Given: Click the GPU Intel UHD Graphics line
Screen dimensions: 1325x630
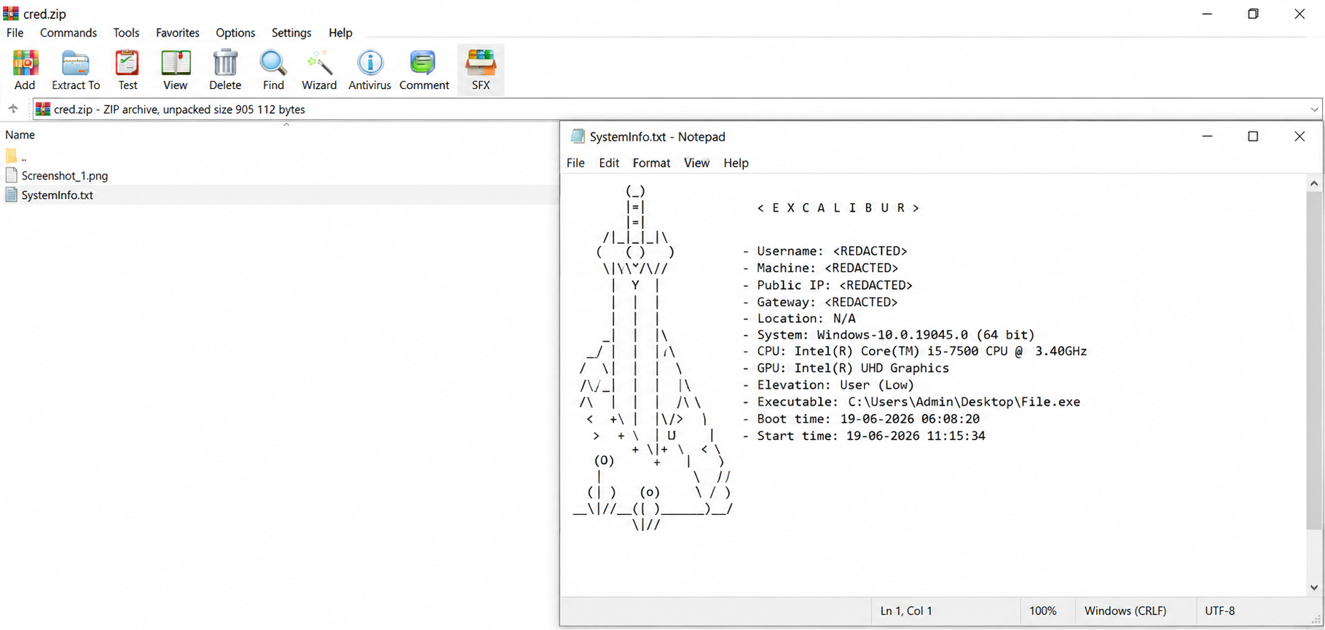Looking at the screenshot, I should 846,369.
